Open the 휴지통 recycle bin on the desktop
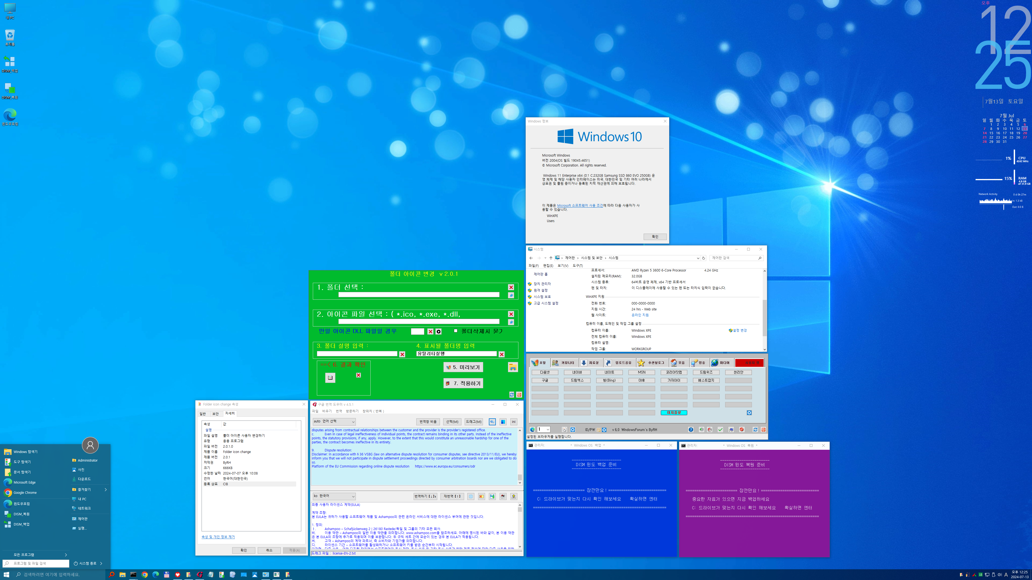Viewport: 1032px width, 580px height. (x=10, y=38)
